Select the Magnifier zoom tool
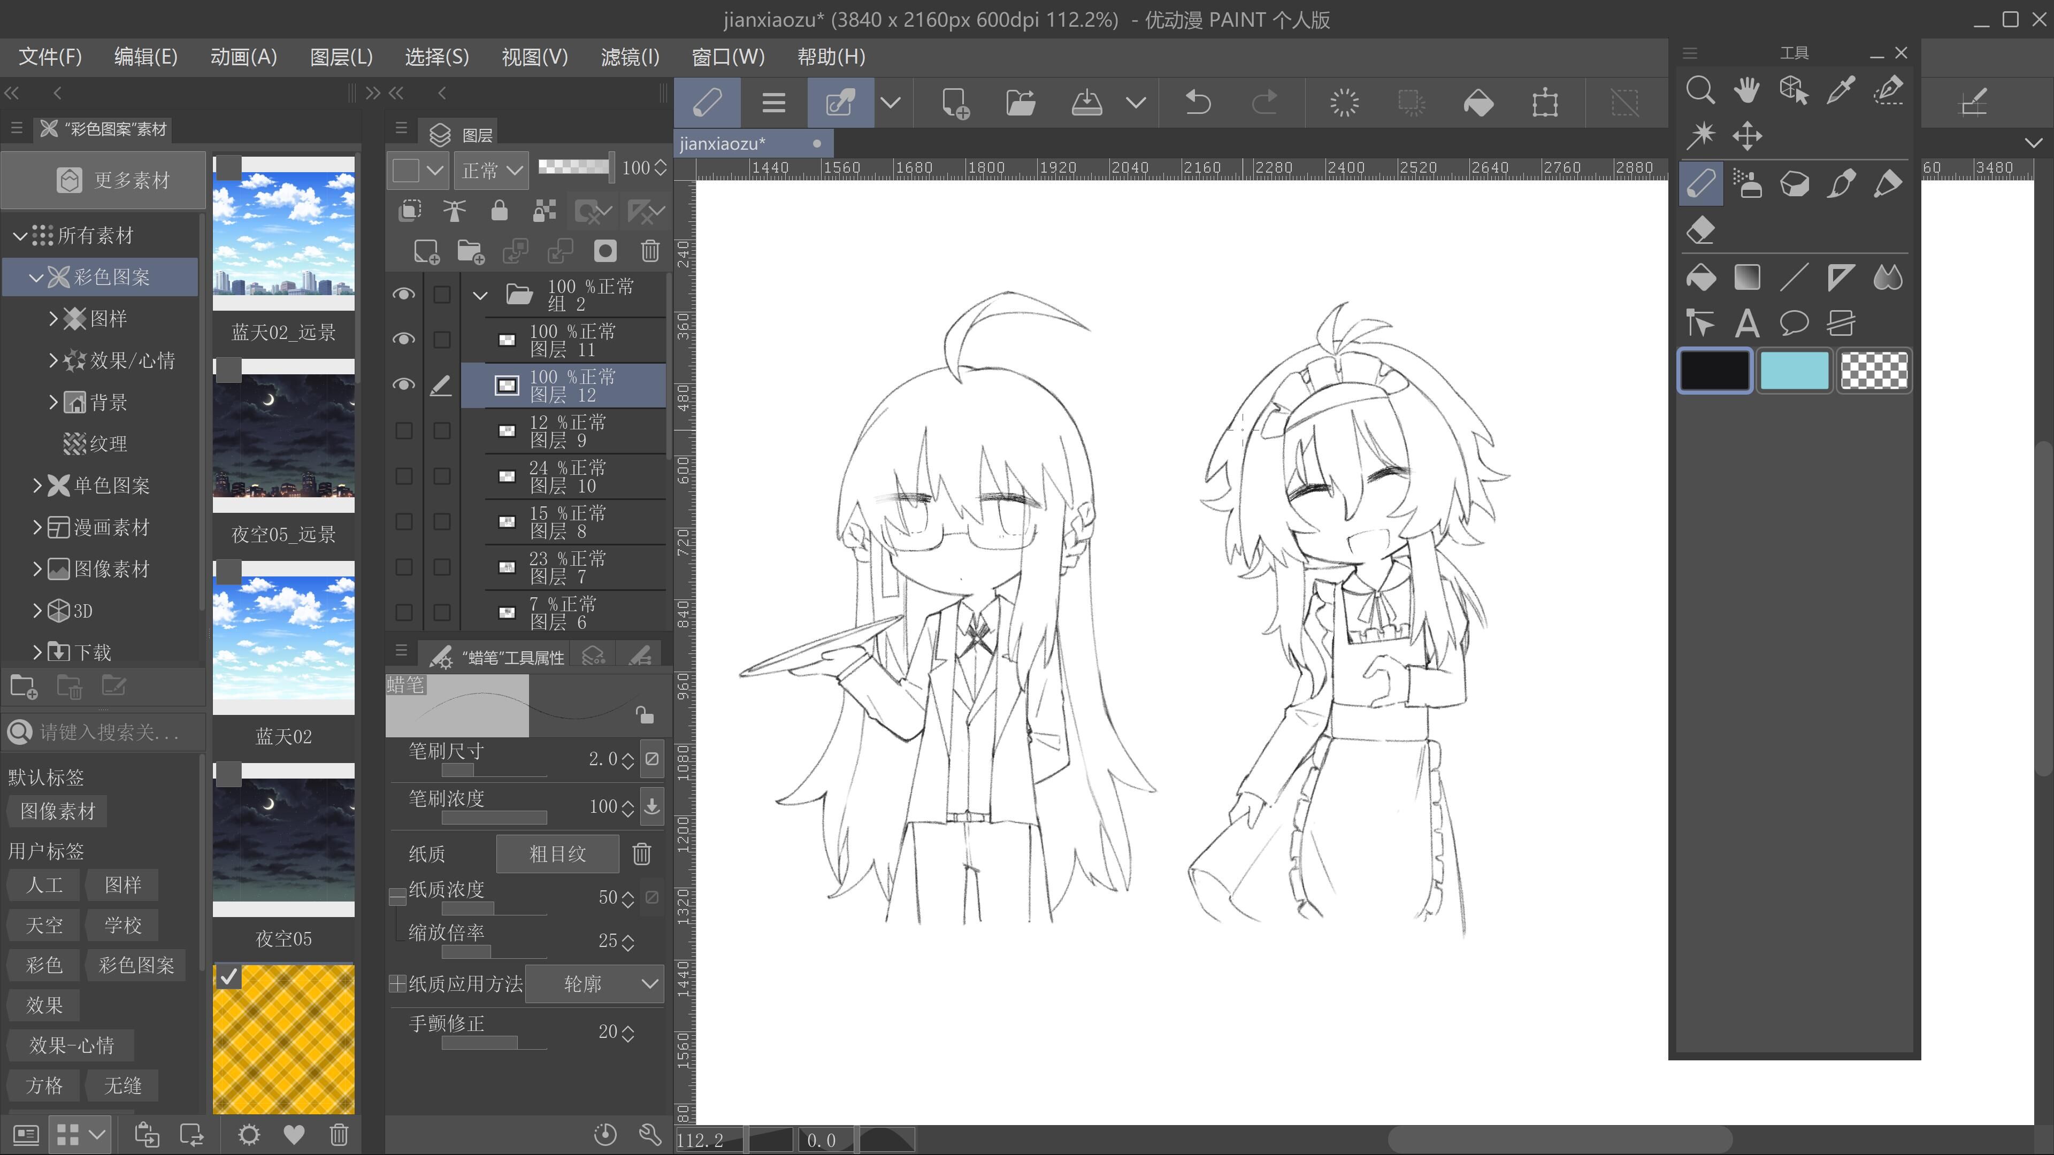Viewport: 2054px width, 1155px height. tap(1699, 90)
